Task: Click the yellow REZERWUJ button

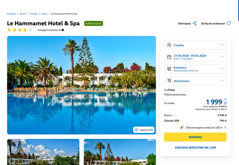Action: [x=195, y=137]
